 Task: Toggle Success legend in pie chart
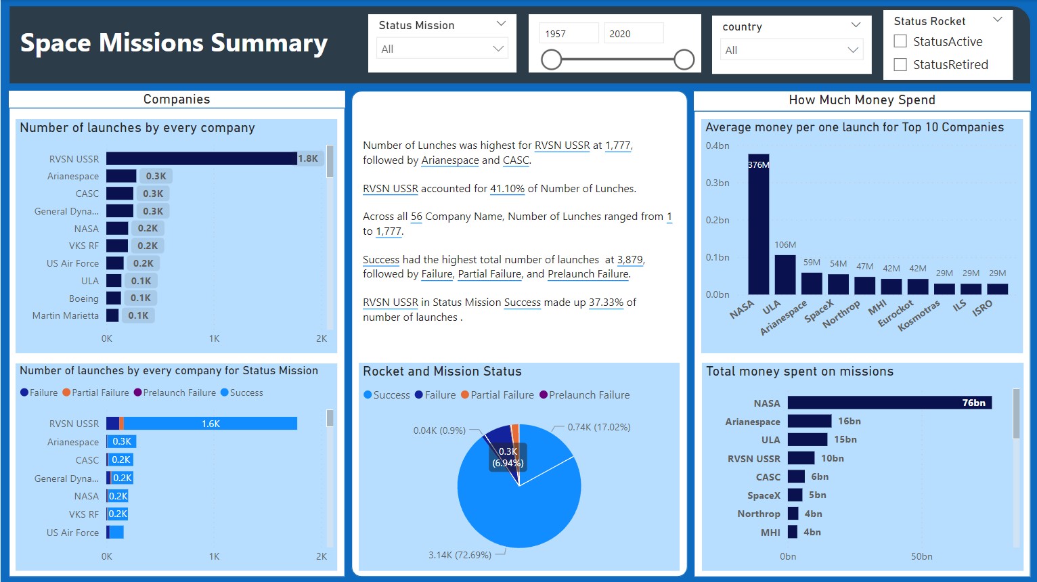tap(387, 395)
